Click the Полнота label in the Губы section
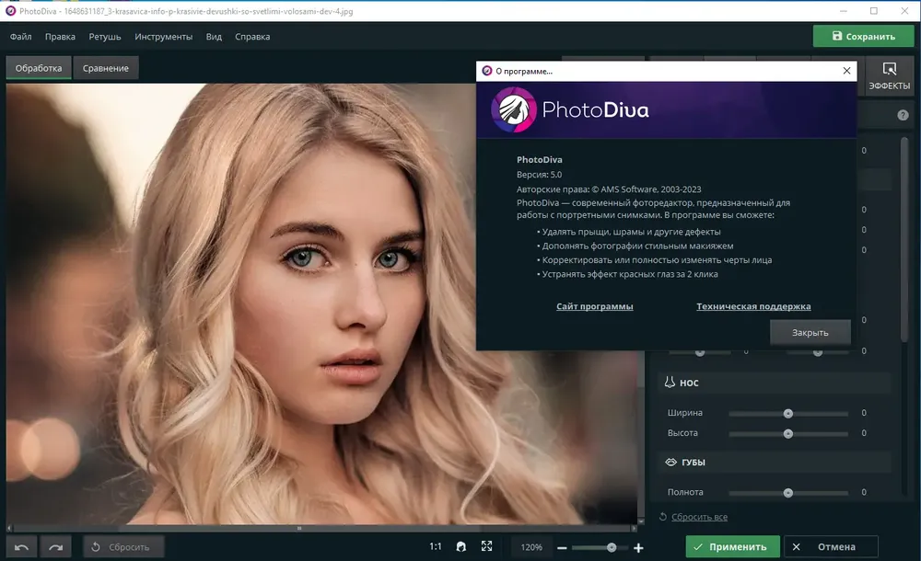921x561 pixels. tap(685, 492)
